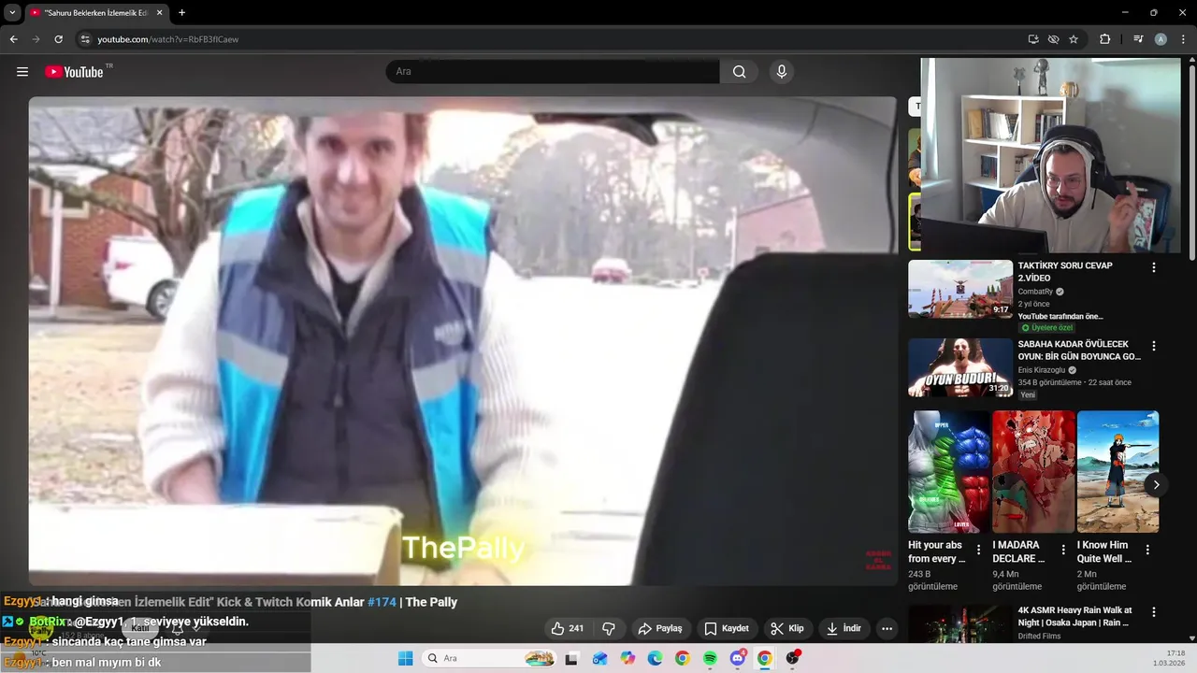This screenshot has height=673, width=1197.
Task: Open Spotify from the taskbar
Action: 710,658
